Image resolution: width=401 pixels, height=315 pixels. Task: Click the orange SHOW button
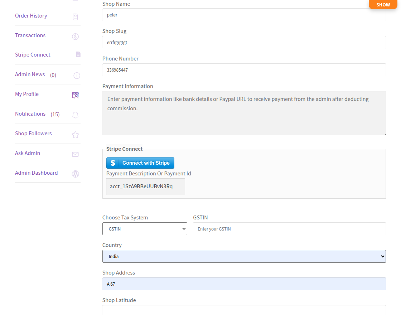click(383, 5)
